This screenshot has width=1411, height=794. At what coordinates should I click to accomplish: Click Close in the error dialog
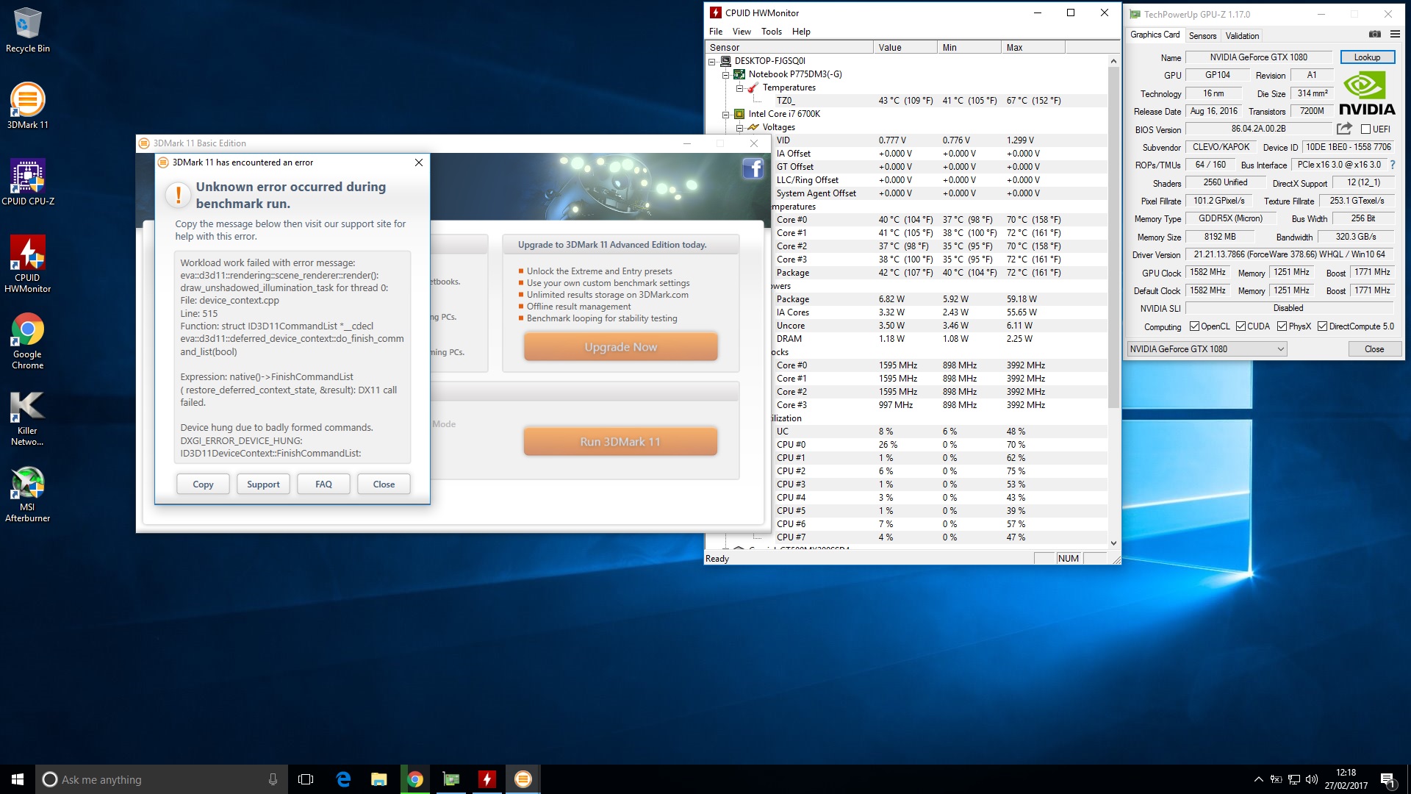click(x=384, y=484)
